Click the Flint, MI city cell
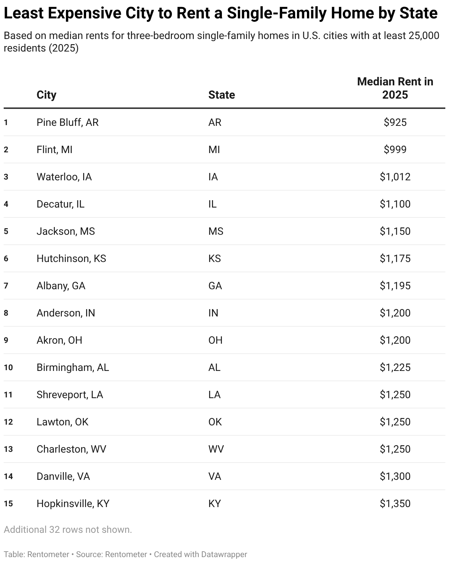 pos(54,149)
